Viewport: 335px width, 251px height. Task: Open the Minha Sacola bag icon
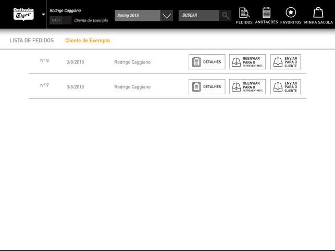[x=318, y=16]
